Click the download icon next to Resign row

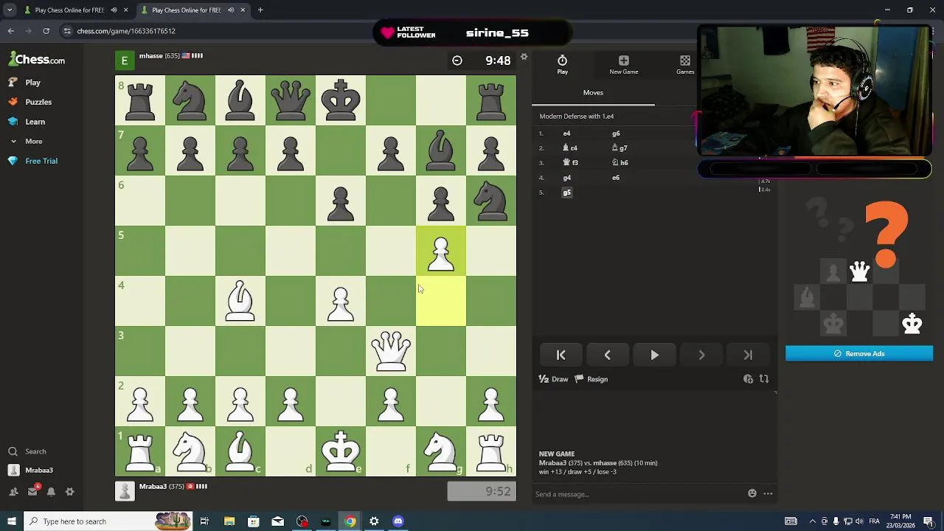click(x=748, y=379)
